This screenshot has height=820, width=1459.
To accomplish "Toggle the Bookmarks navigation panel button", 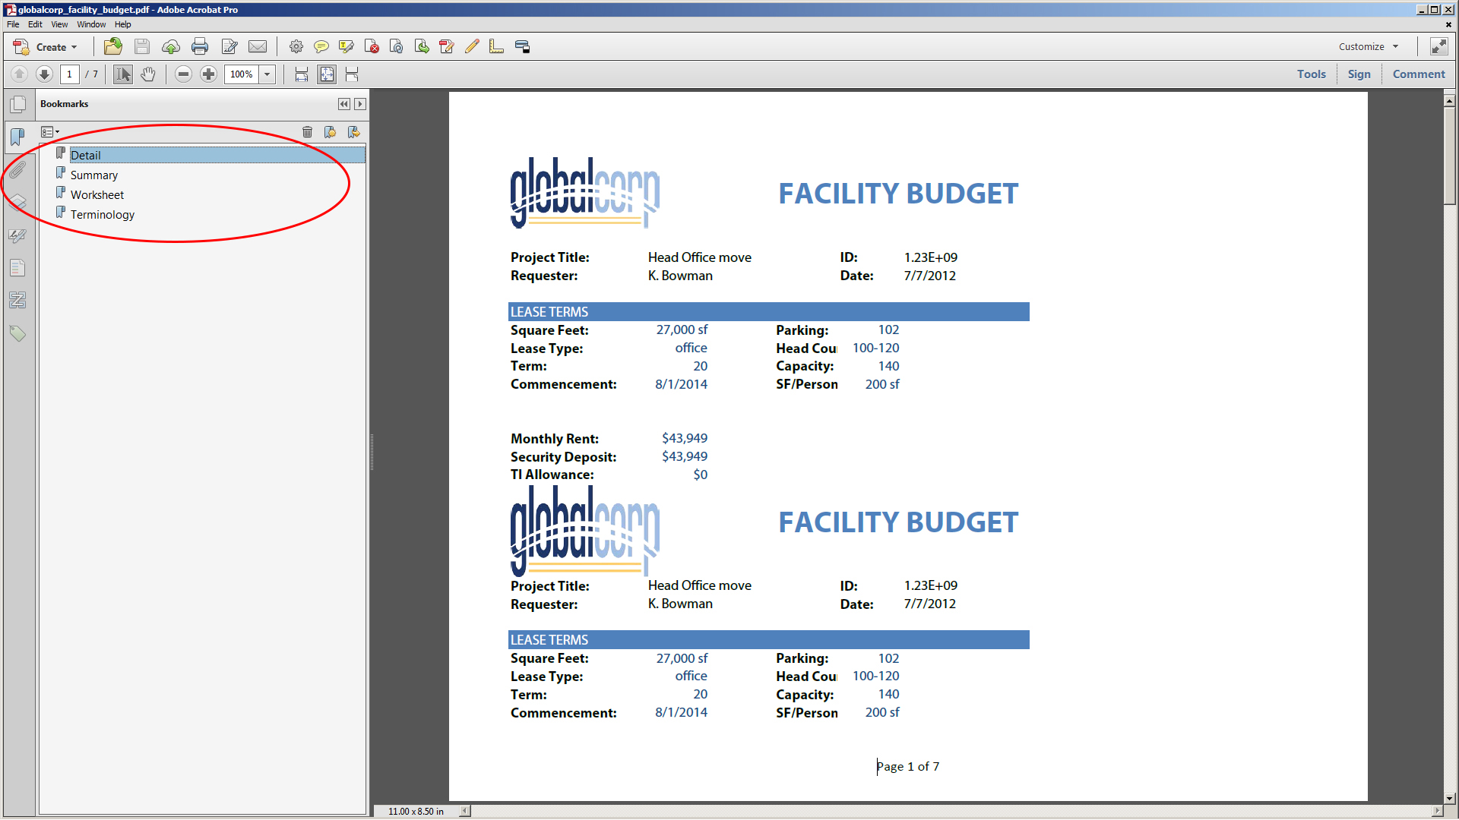I will tap(17, 137).
